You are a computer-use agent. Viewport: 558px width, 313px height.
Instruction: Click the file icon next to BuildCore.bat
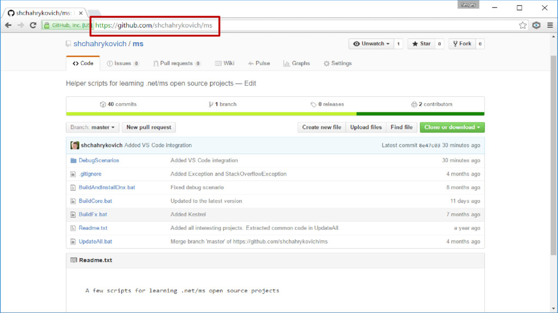coord(73,201)
